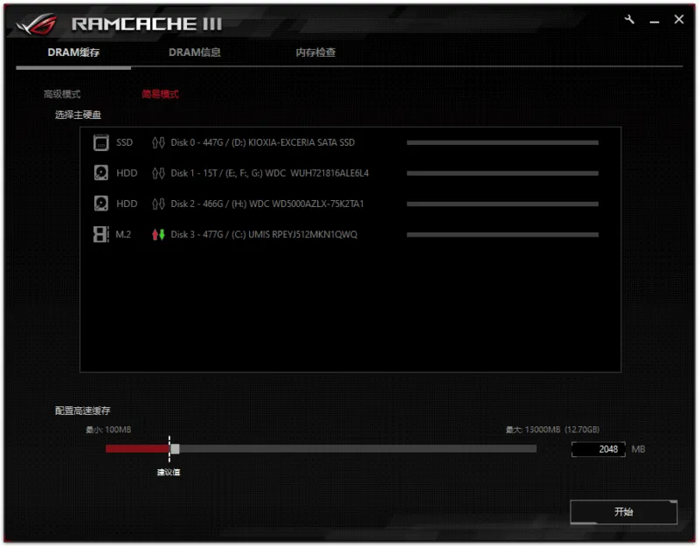The width and height of the screenshot is (699, 546).
Task: Click the HDD drive icon for Disk 2
Action: [x=101, y=204]
